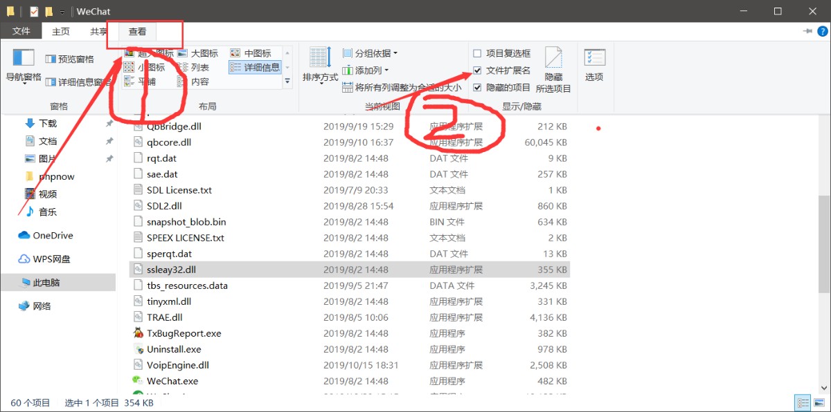Click the WeChat.exe green icon

tap(138, 381)
